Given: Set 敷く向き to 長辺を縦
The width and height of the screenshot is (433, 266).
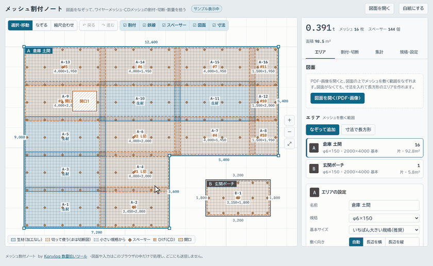Looking at the screenshot, I should 396,242.
